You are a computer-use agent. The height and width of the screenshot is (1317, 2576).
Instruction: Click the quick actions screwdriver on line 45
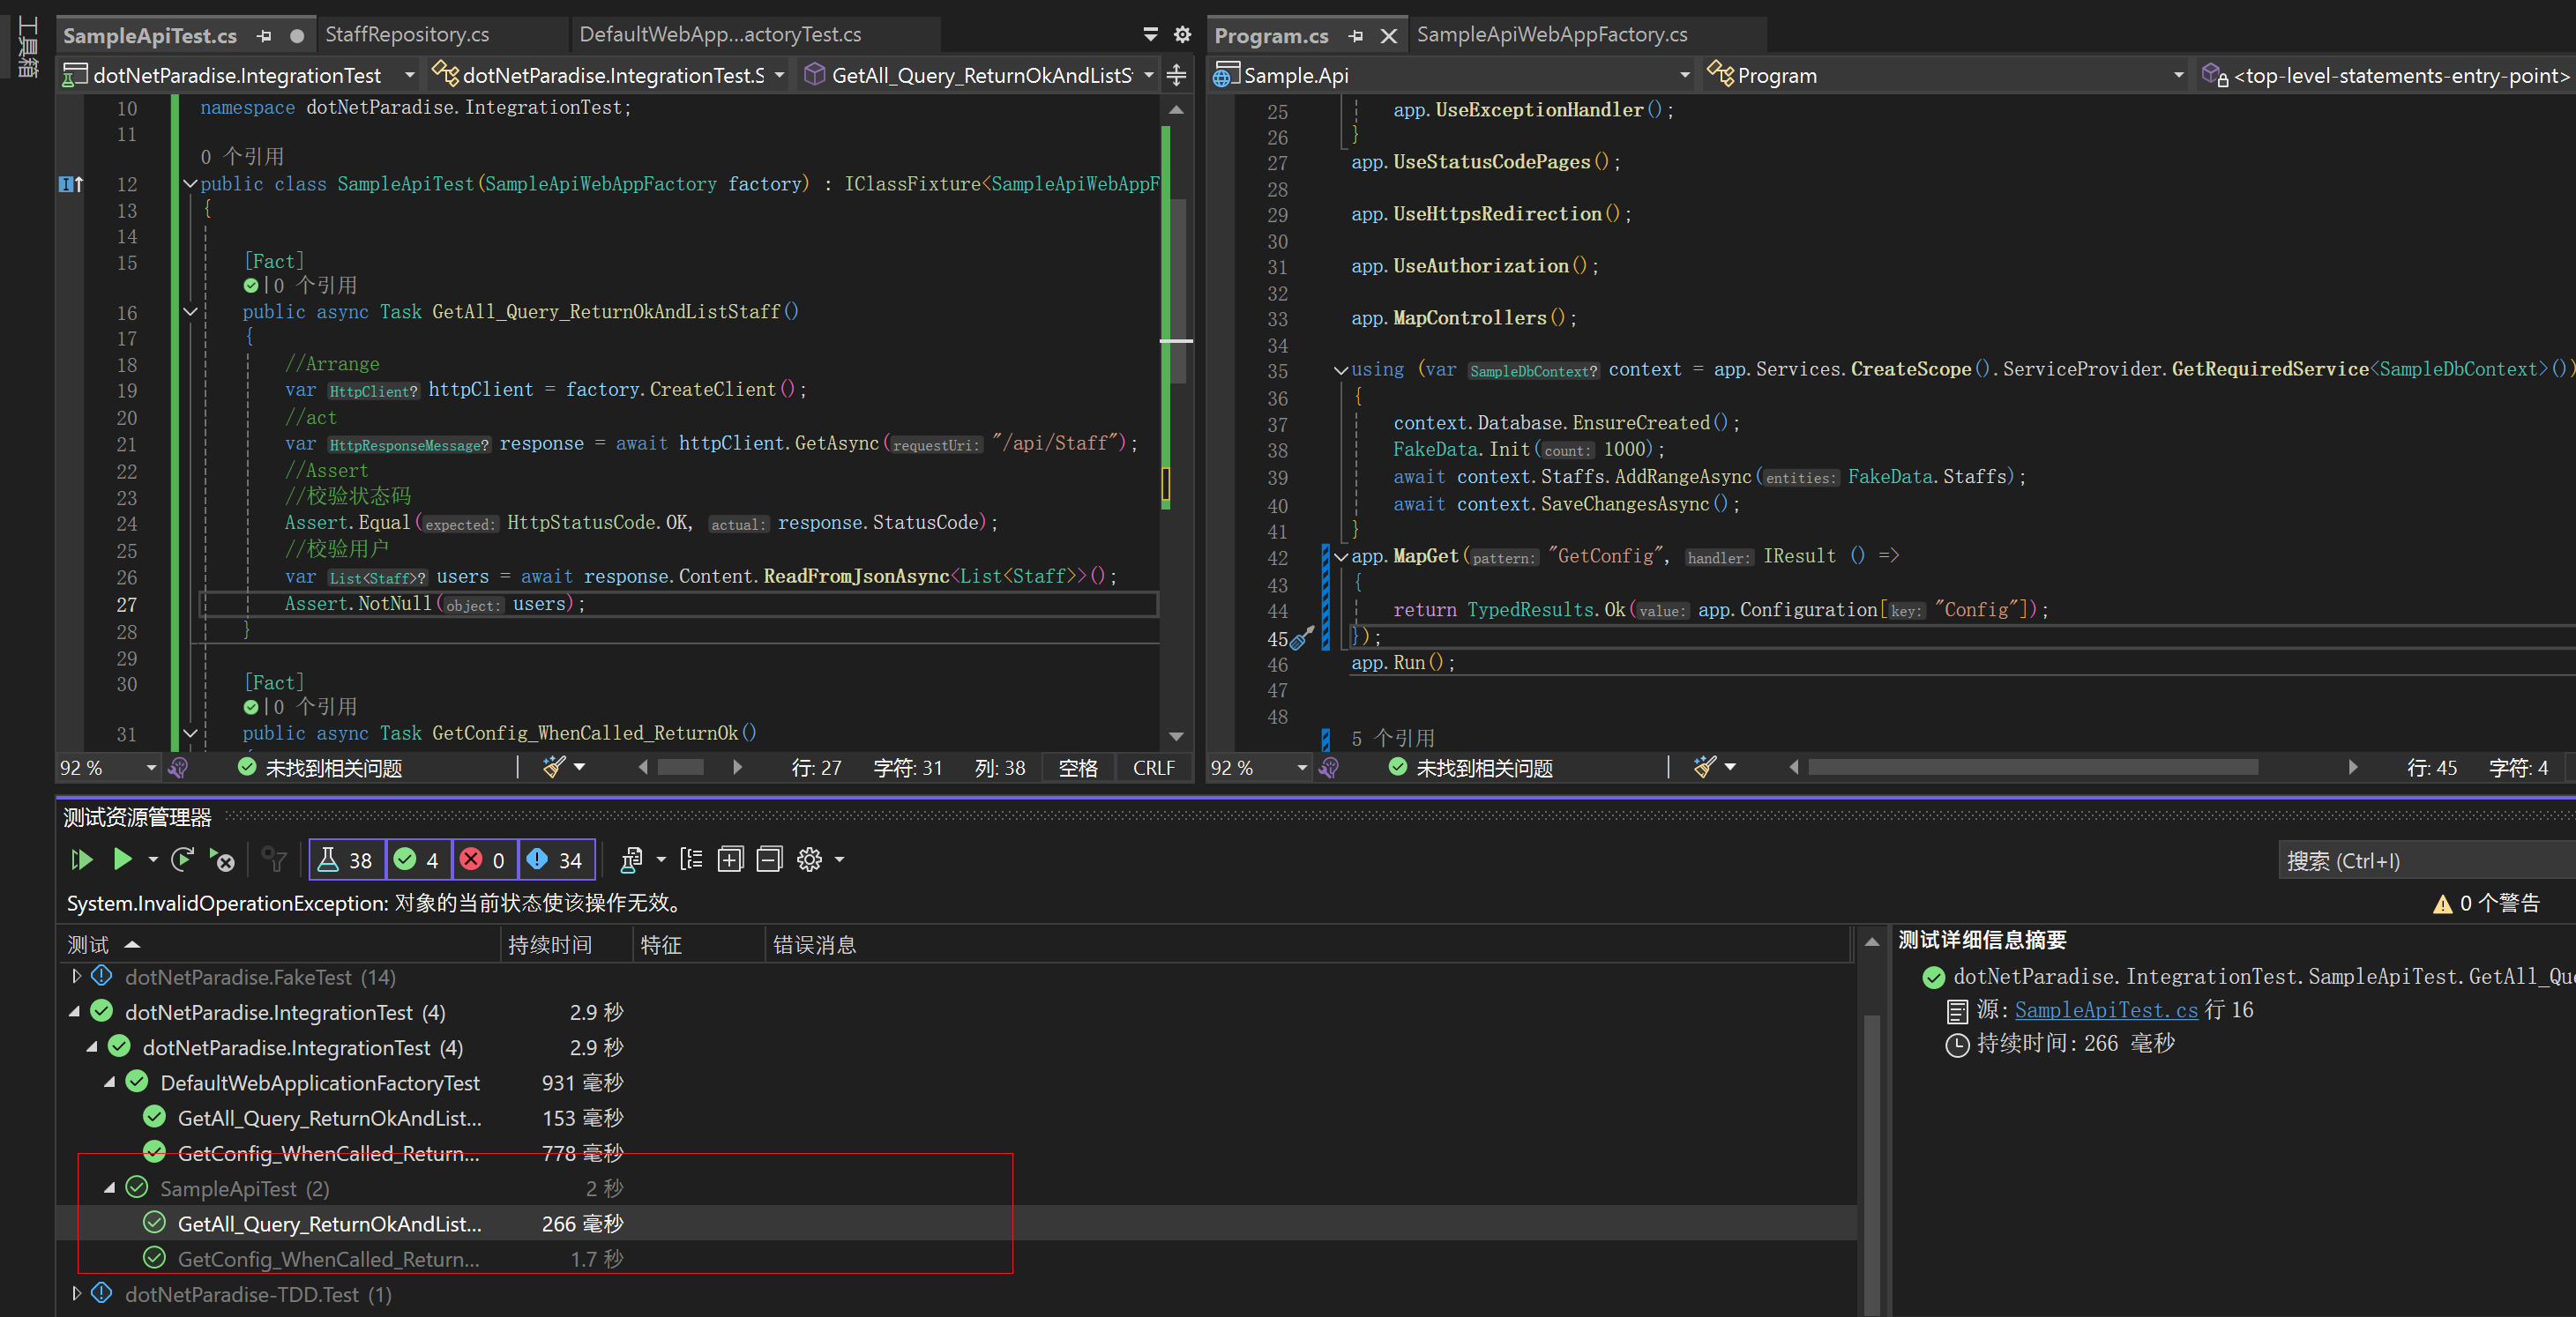1302,637
